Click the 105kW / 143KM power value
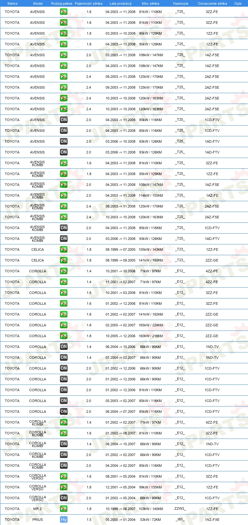Viewport: 248px width, 525px height. point(151,249)
